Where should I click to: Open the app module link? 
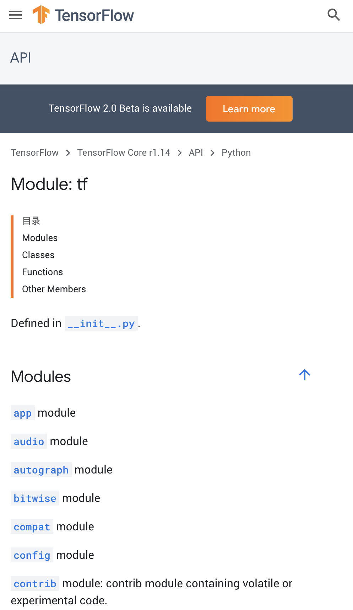tap(23, 413)
